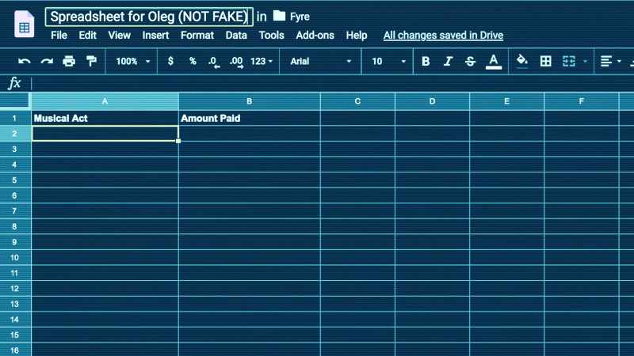Screen dimensions: 634x356
Task: Select row 14 header
Action: [x=15, y=320]
